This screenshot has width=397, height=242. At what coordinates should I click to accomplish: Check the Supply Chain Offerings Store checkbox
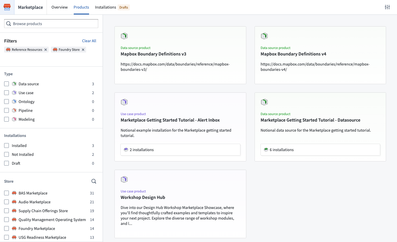(6, 211)
